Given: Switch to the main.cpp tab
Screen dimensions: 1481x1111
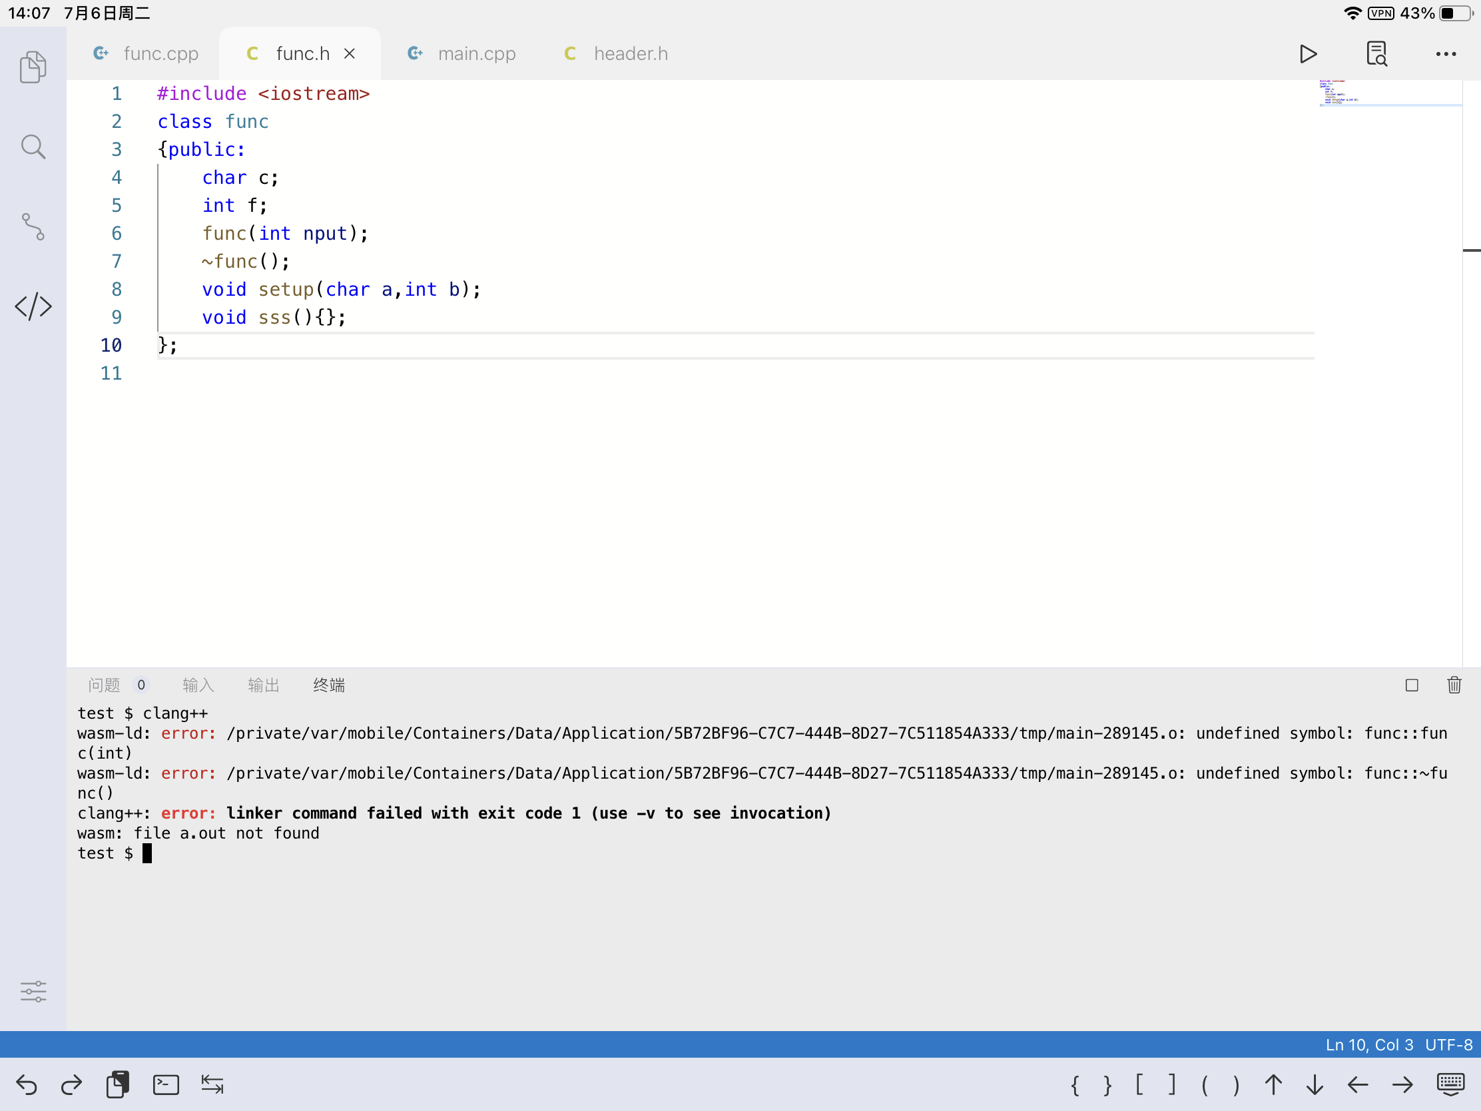Looking at the screenshot, I should (x=462, y=53).
